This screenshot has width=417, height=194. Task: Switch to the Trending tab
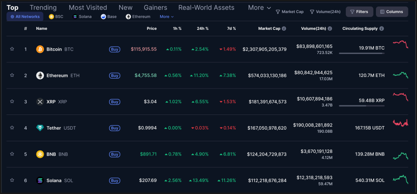43,7
